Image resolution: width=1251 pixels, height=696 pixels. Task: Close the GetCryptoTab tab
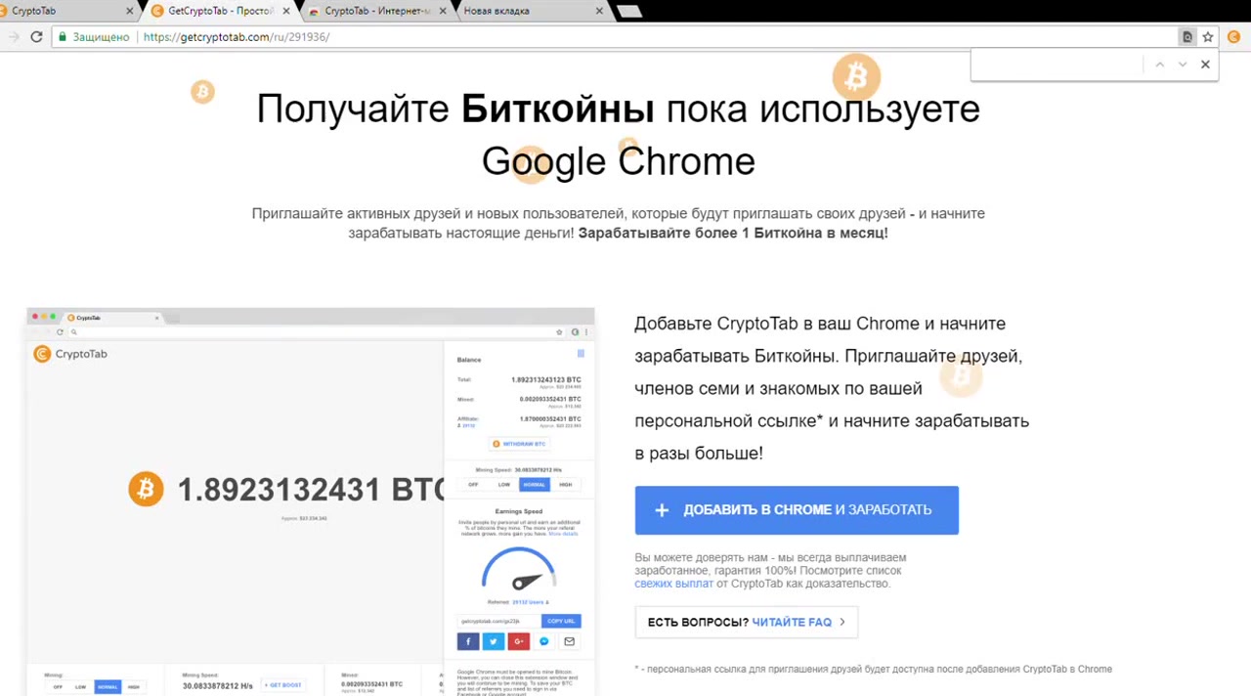pyautogui.click(x=286, y=12)
